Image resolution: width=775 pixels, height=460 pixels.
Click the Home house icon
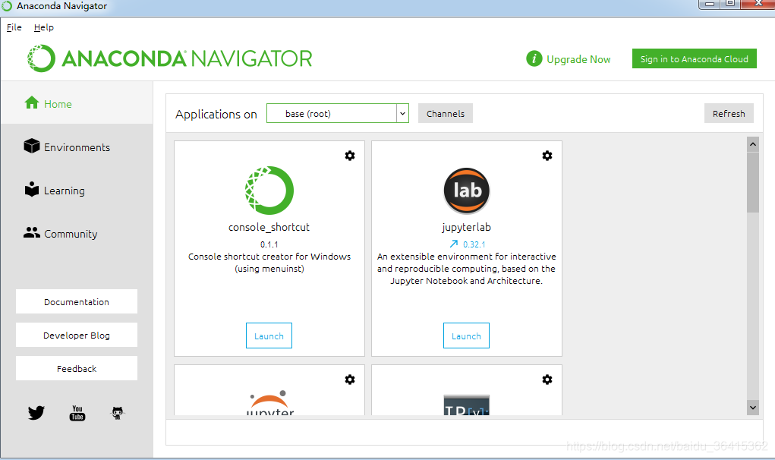32,102
